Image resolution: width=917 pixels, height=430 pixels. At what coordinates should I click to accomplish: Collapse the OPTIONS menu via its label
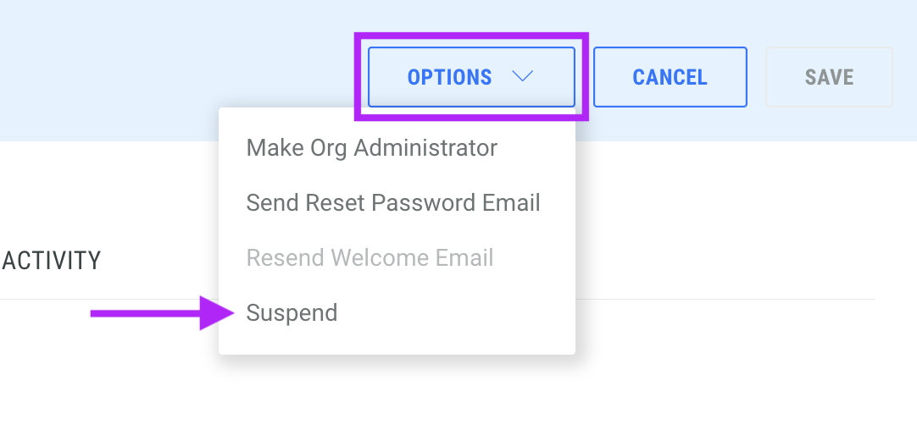point(449,77)
